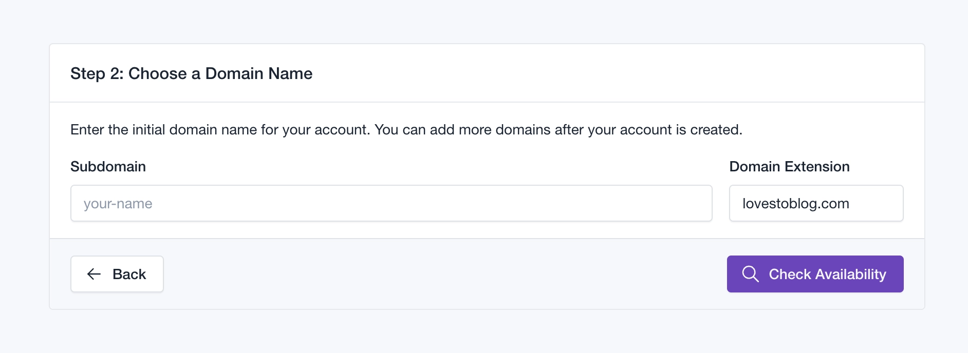The height and width of the screenshot is (353, 968).
Task: Select the lovestoblog.com extension value
Action: click(795, 204)
